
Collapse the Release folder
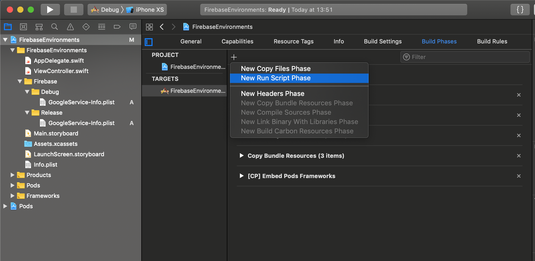[27, 113]
